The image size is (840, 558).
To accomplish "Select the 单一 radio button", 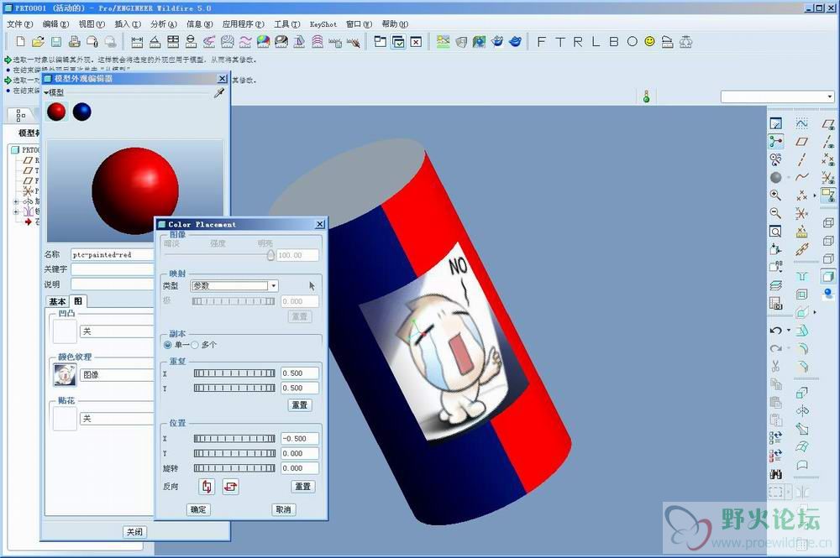I will pos(168,345).
